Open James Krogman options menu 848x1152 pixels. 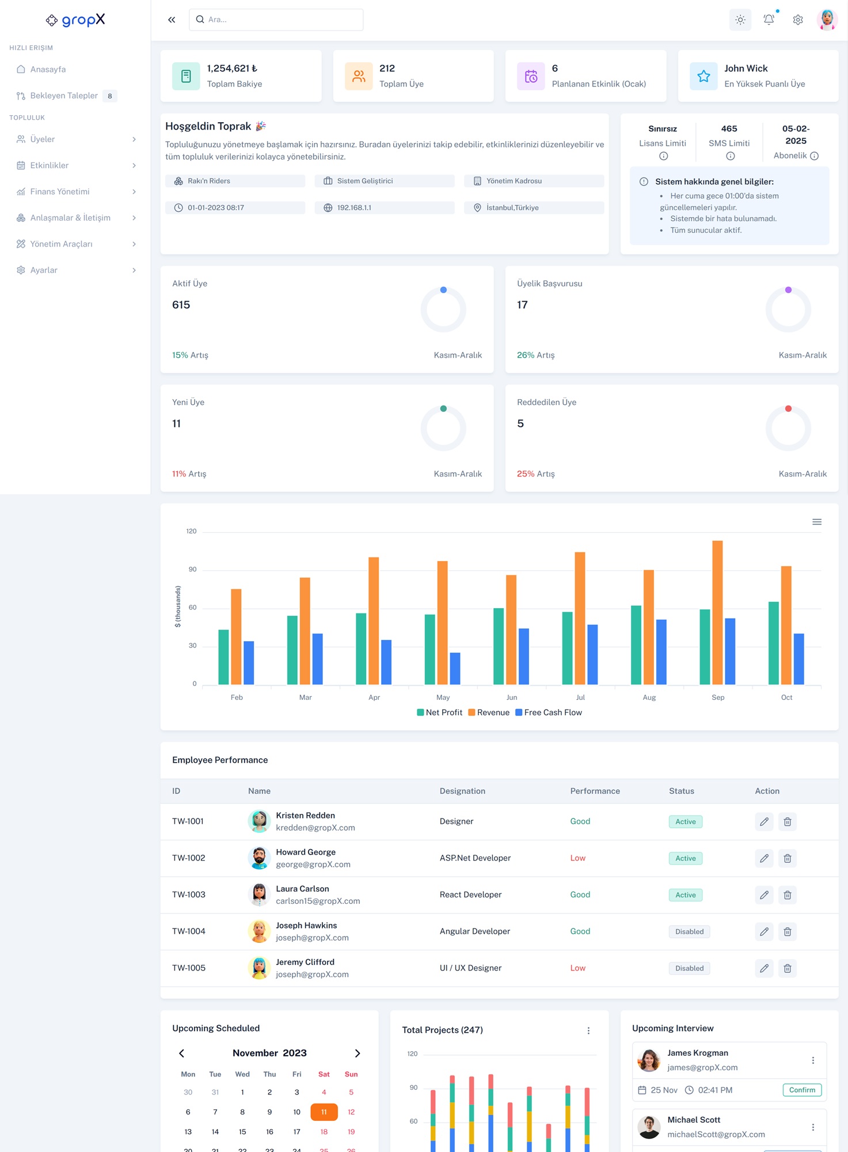(812, 1060)
